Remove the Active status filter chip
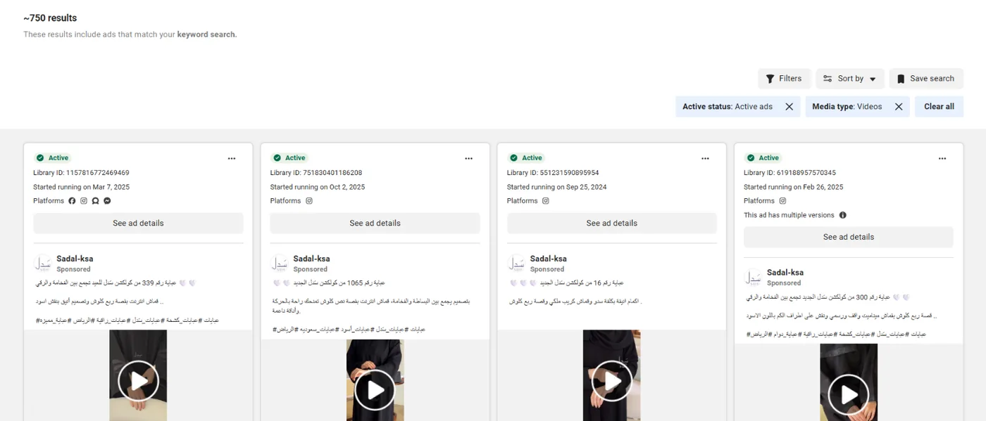 [x=790, y=107]
